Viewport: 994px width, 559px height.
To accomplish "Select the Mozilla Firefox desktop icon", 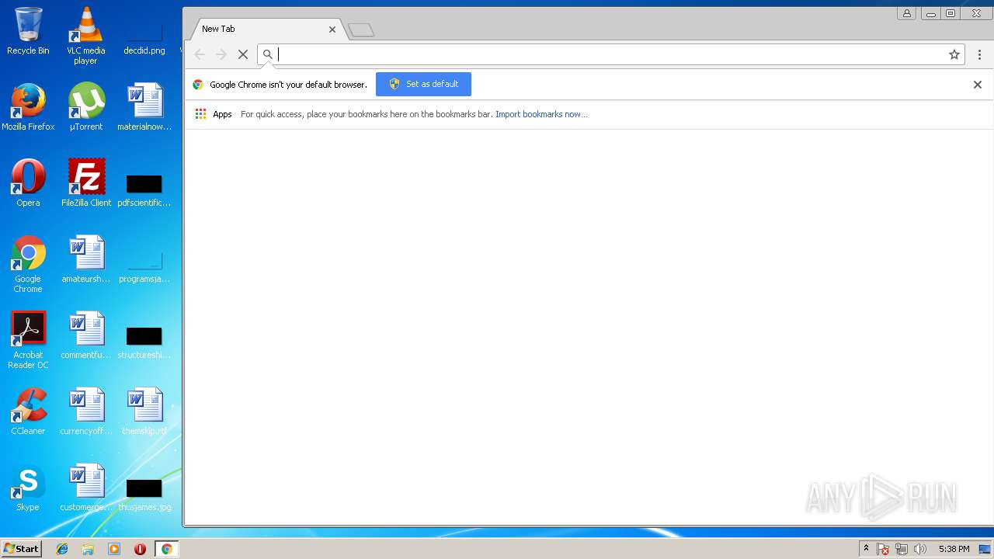I will (28, 107).
